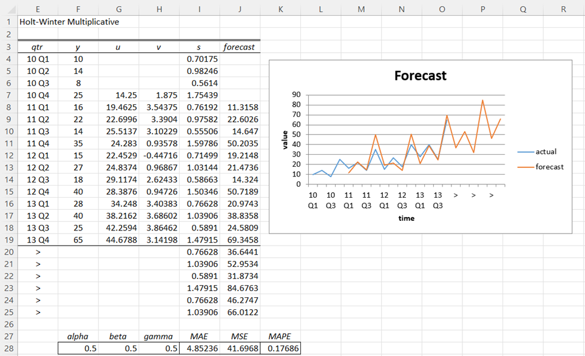Select forecast value 36.6441
The width and height of the screenshot is (585, 356).
(240, 252)
